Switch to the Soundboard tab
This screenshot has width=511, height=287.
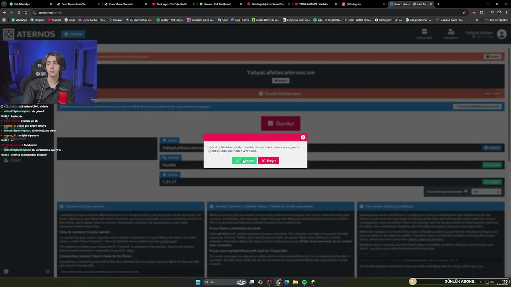[268, 4]
